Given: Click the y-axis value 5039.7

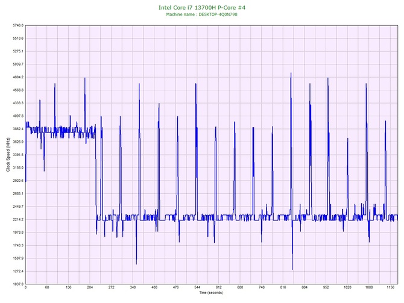Looking at the screenshot, I should tap(17, 64).
